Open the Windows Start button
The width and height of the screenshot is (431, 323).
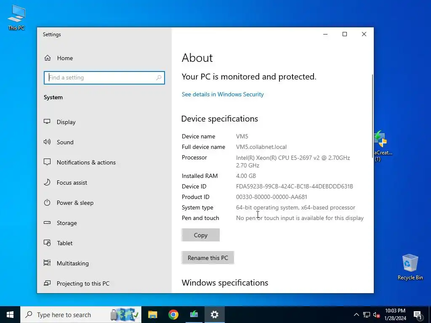click(x=10, y=315)
